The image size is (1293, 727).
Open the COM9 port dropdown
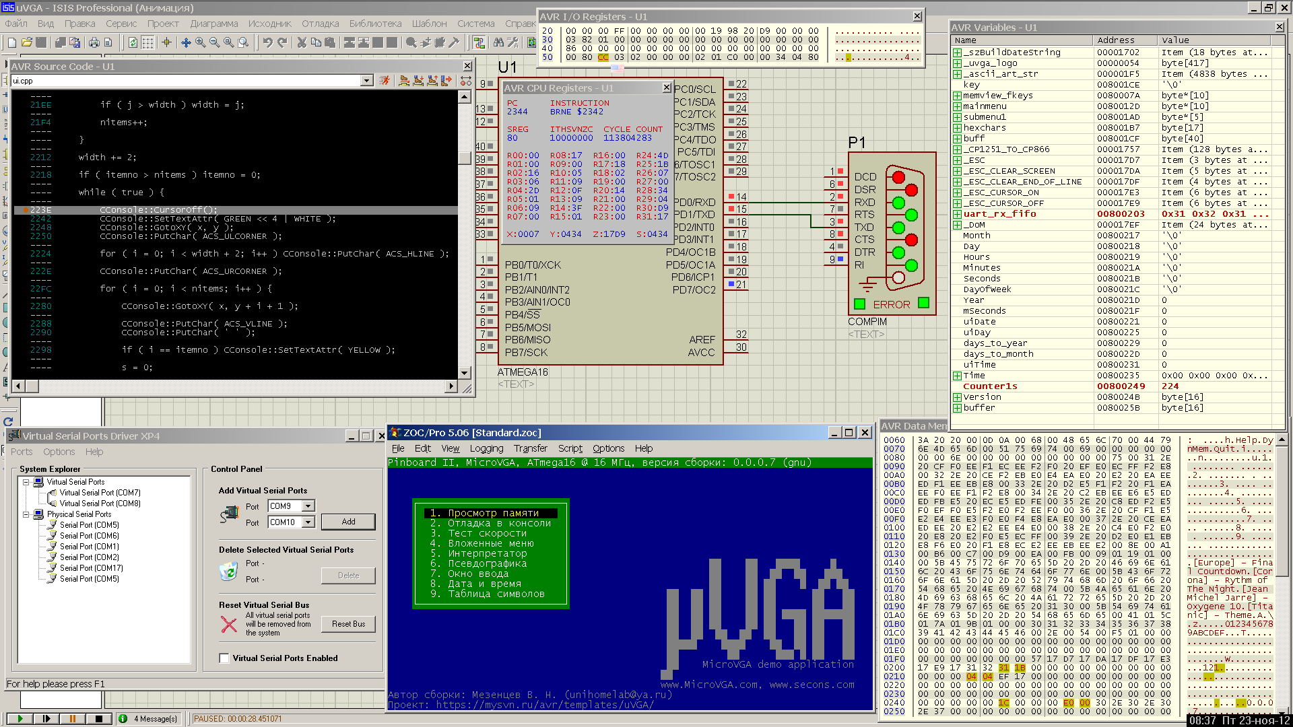click(x=308, y=506)
